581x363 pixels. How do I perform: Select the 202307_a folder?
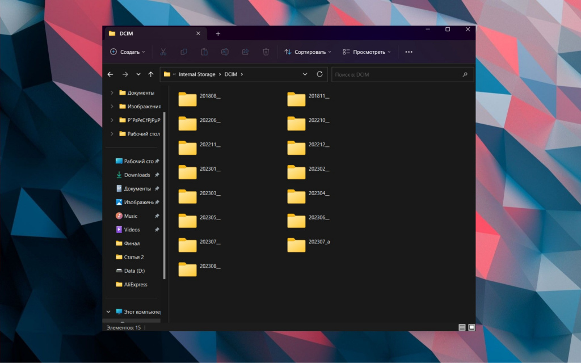(308, 245)
